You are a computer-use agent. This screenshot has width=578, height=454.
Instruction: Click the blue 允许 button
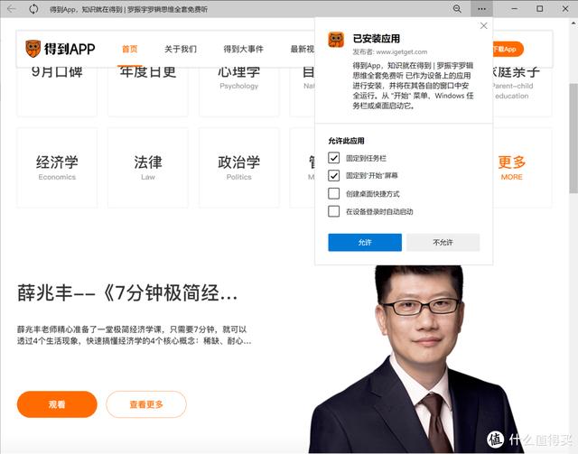pos(364,243)
